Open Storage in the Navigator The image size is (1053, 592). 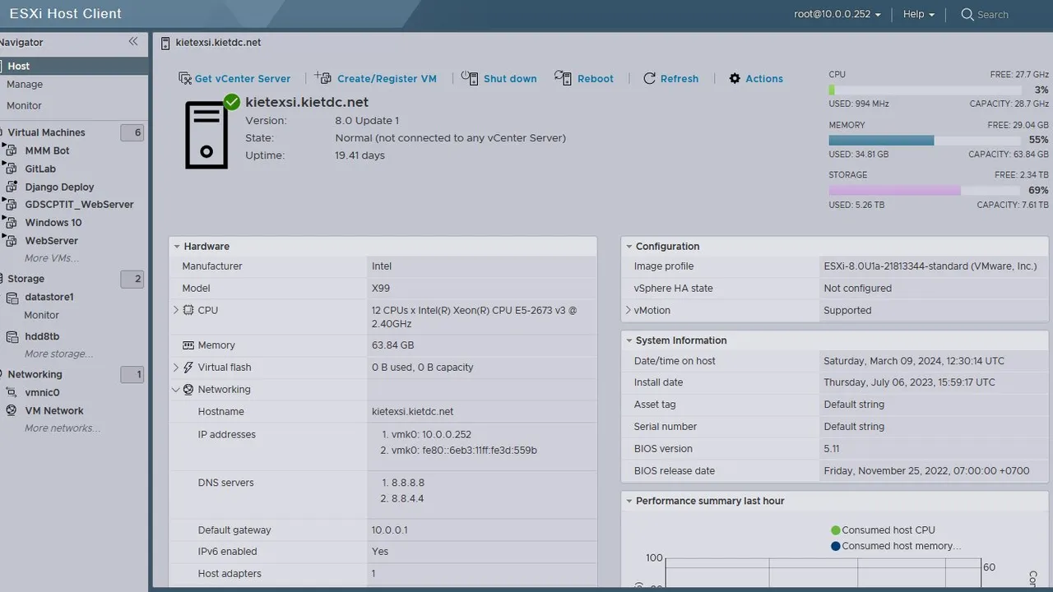tap(26, 280)
